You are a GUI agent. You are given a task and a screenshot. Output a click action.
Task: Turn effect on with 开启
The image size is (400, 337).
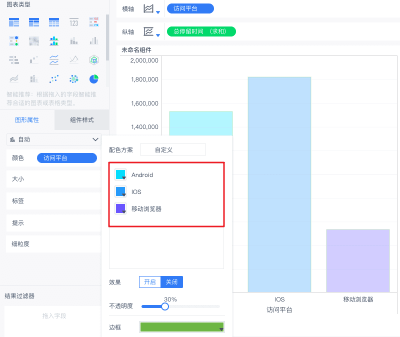[150, 282]
